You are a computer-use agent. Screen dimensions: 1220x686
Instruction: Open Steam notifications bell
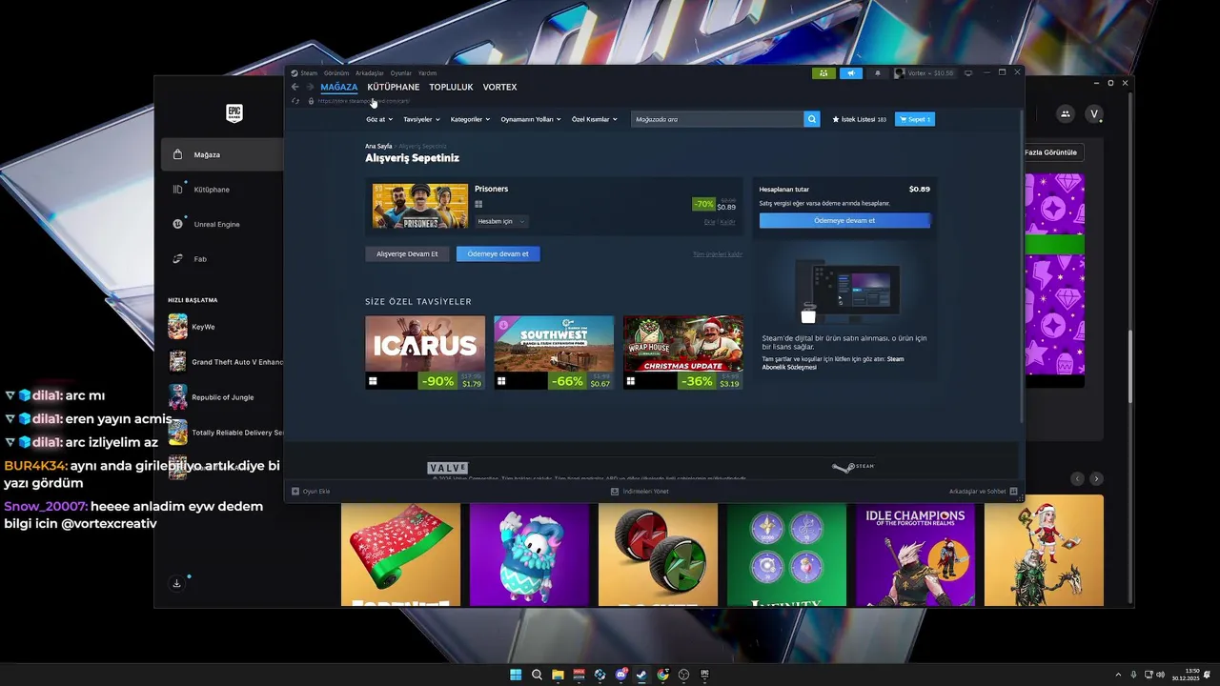click(x=878, y=73)
